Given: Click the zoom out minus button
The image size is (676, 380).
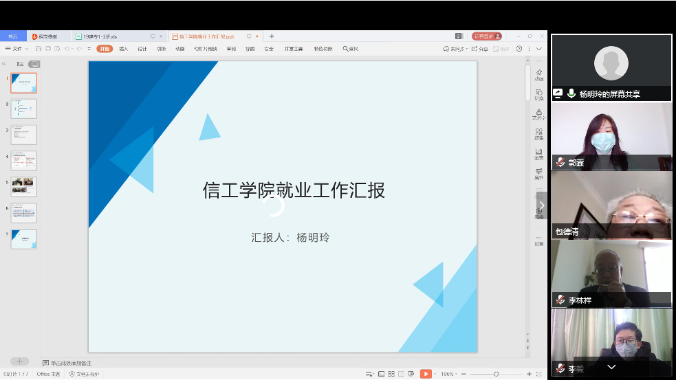Looking at the screenshot, I should 464,374.
